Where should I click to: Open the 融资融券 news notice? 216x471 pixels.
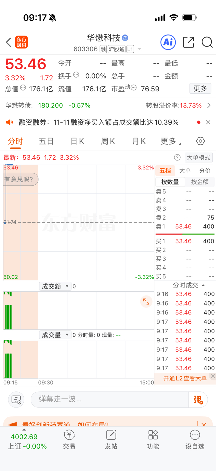coord(99,122)
